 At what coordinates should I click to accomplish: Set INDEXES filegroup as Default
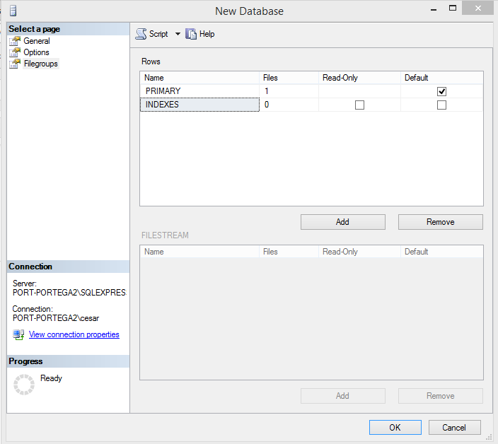coord(442,105)
